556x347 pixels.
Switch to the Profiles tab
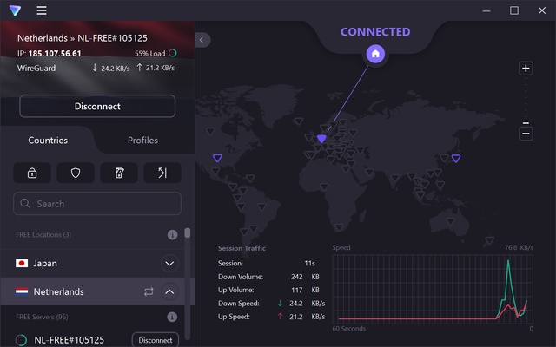coord(142,141)
